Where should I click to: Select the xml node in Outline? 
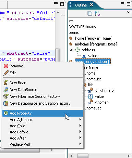(x=72, y=21)
